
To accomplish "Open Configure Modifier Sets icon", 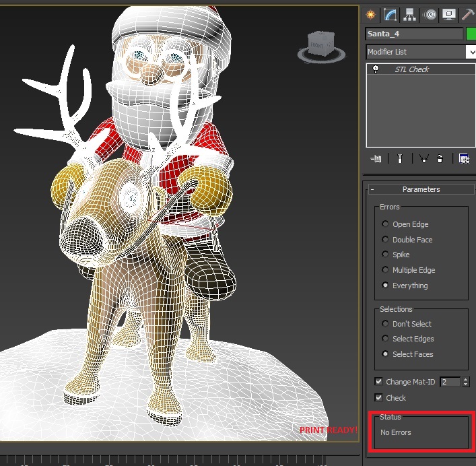I will [x=464, y=158].
